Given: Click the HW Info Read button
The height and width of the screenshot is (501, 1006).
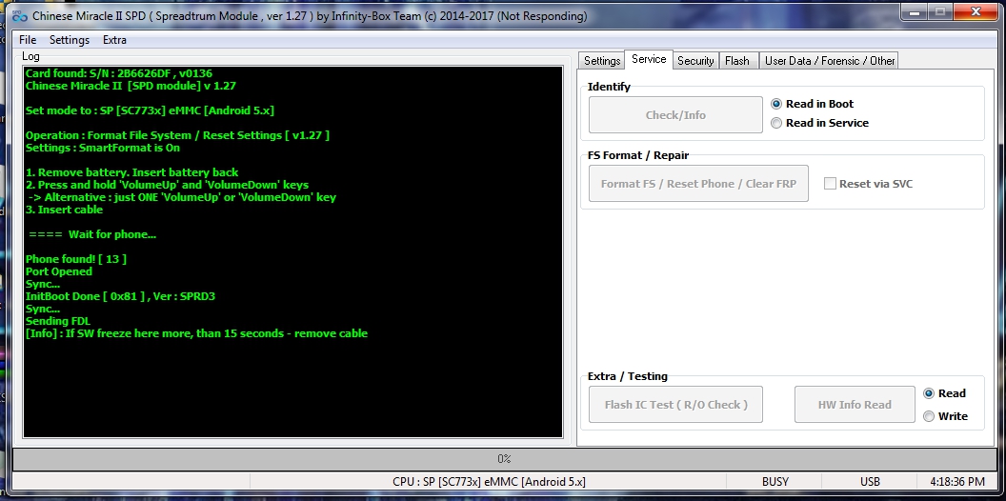Looking at the screenshot, I should (x=855, y=405).
